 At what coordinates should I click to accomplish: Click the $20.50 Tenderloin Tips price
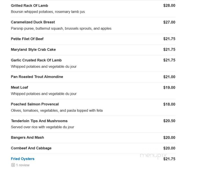169,121
